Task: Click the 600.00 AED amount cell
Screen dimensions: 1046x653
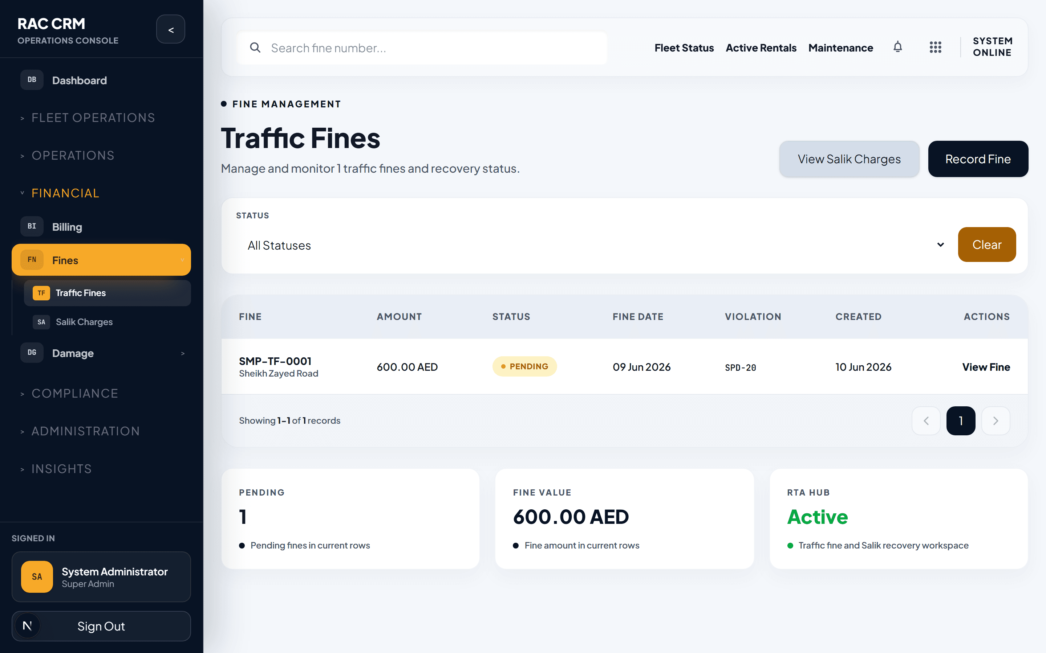Action: (407, 367)
